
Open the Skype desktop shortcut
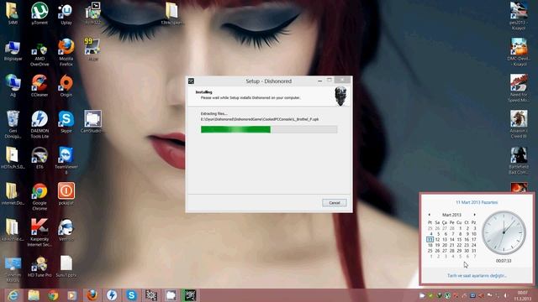[66, 122]
